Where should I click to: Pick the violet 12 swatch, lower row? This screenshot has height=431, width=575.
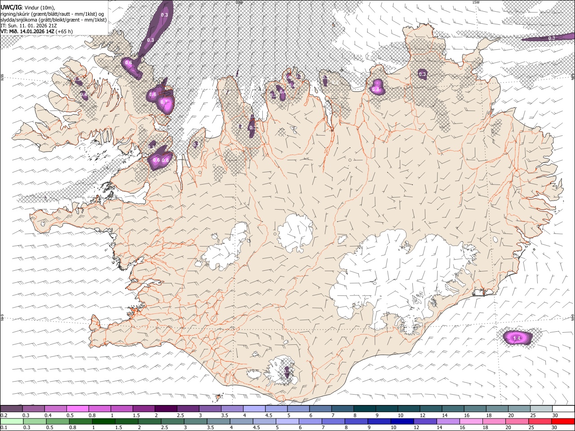point(425,422)
